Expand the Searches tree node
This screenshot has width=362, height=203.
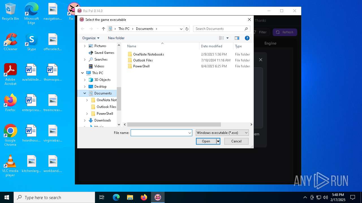click(x=85, y=59)
